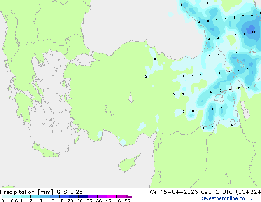Click the '09..12 UTC' time range text
Screen dimensions: 261x202
click(217, 192)
